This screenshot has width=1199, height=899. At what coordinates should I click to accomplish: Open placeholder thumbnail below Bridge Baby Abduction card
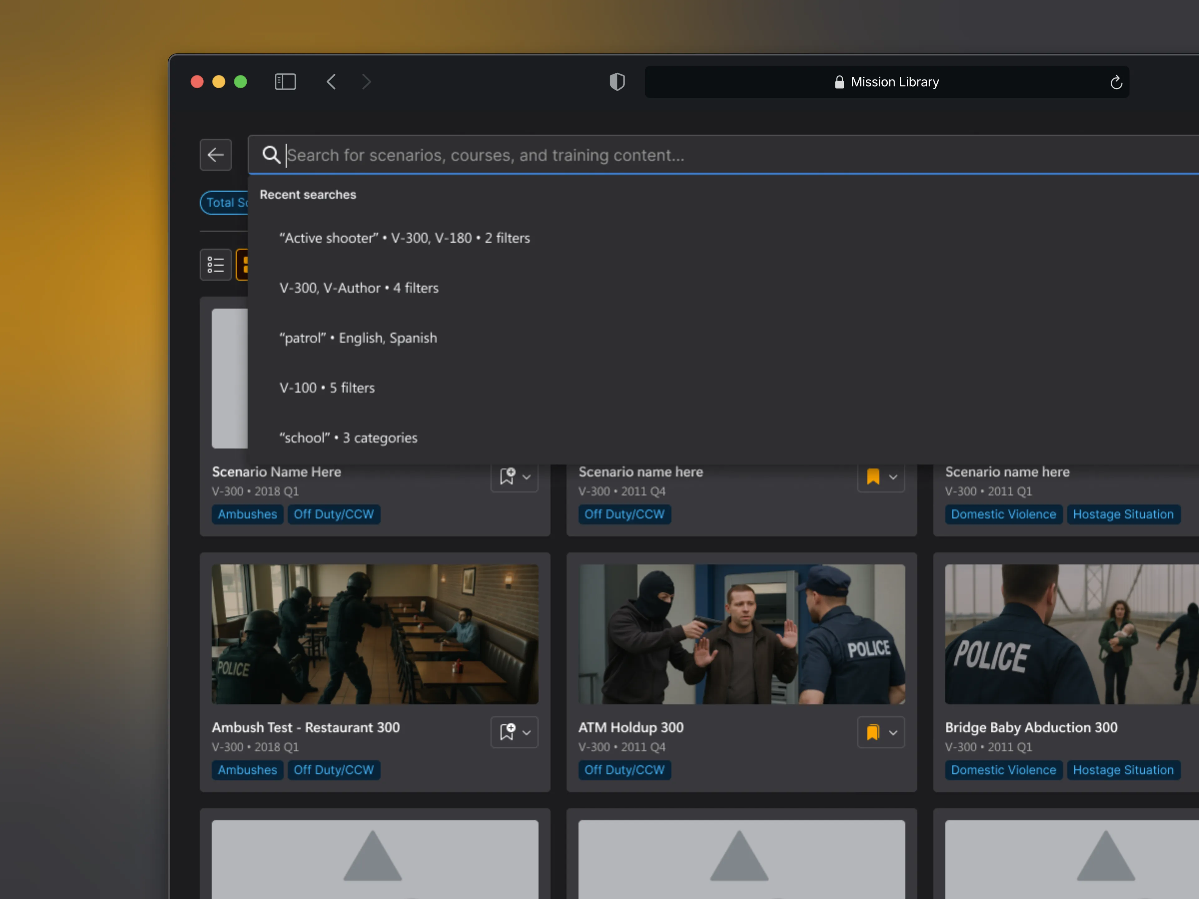[1072, 859]
